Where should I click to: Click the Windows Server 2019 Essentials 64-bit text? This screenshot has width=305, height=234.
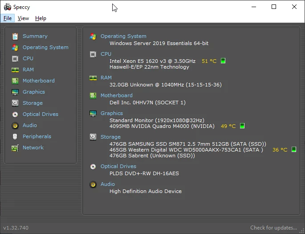pos(159,43)
